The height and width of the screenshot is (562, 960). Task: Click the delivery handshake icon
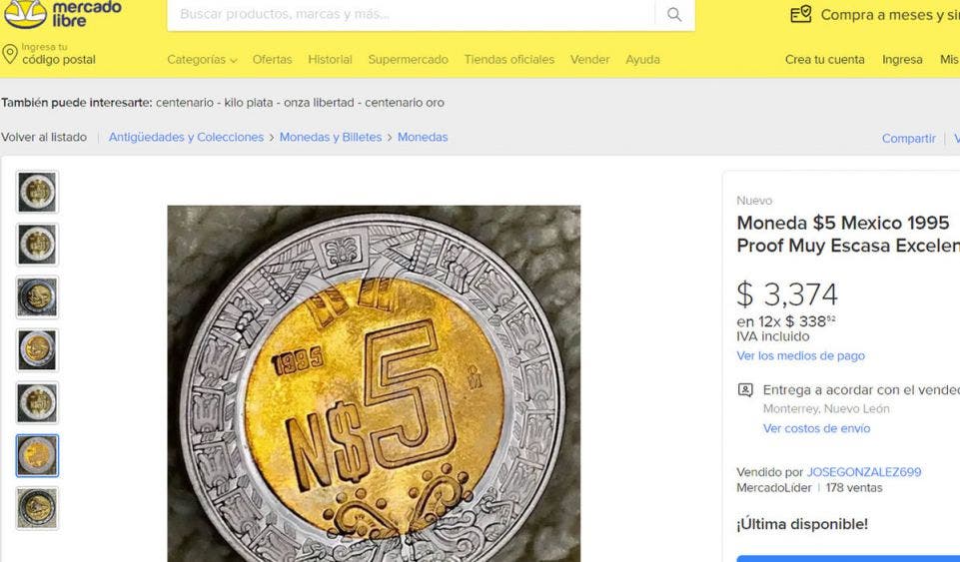[745, 390]
